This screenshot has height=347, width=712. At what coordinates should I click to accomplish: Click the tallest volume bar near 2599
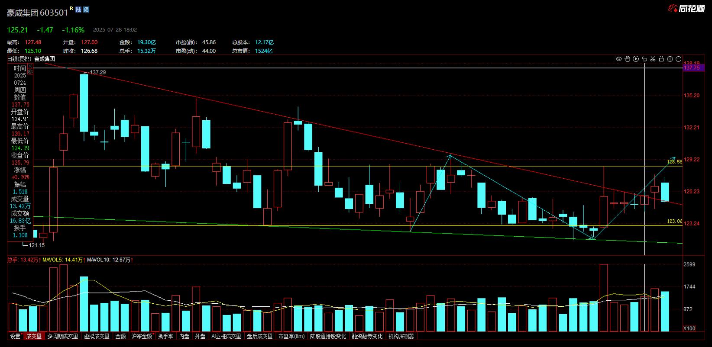coord(604,298)
